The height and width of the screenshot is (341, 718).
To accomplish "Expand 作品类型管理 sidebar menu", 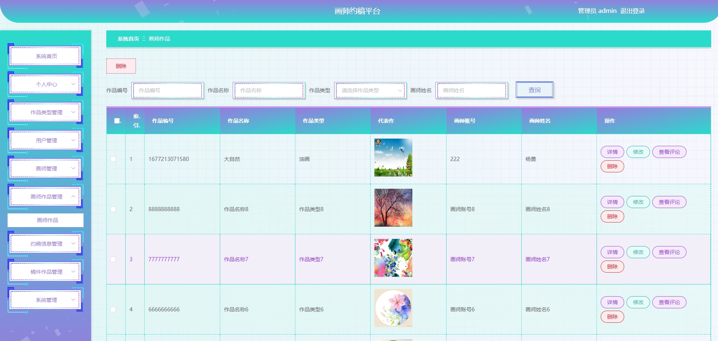I will (46, 112).
